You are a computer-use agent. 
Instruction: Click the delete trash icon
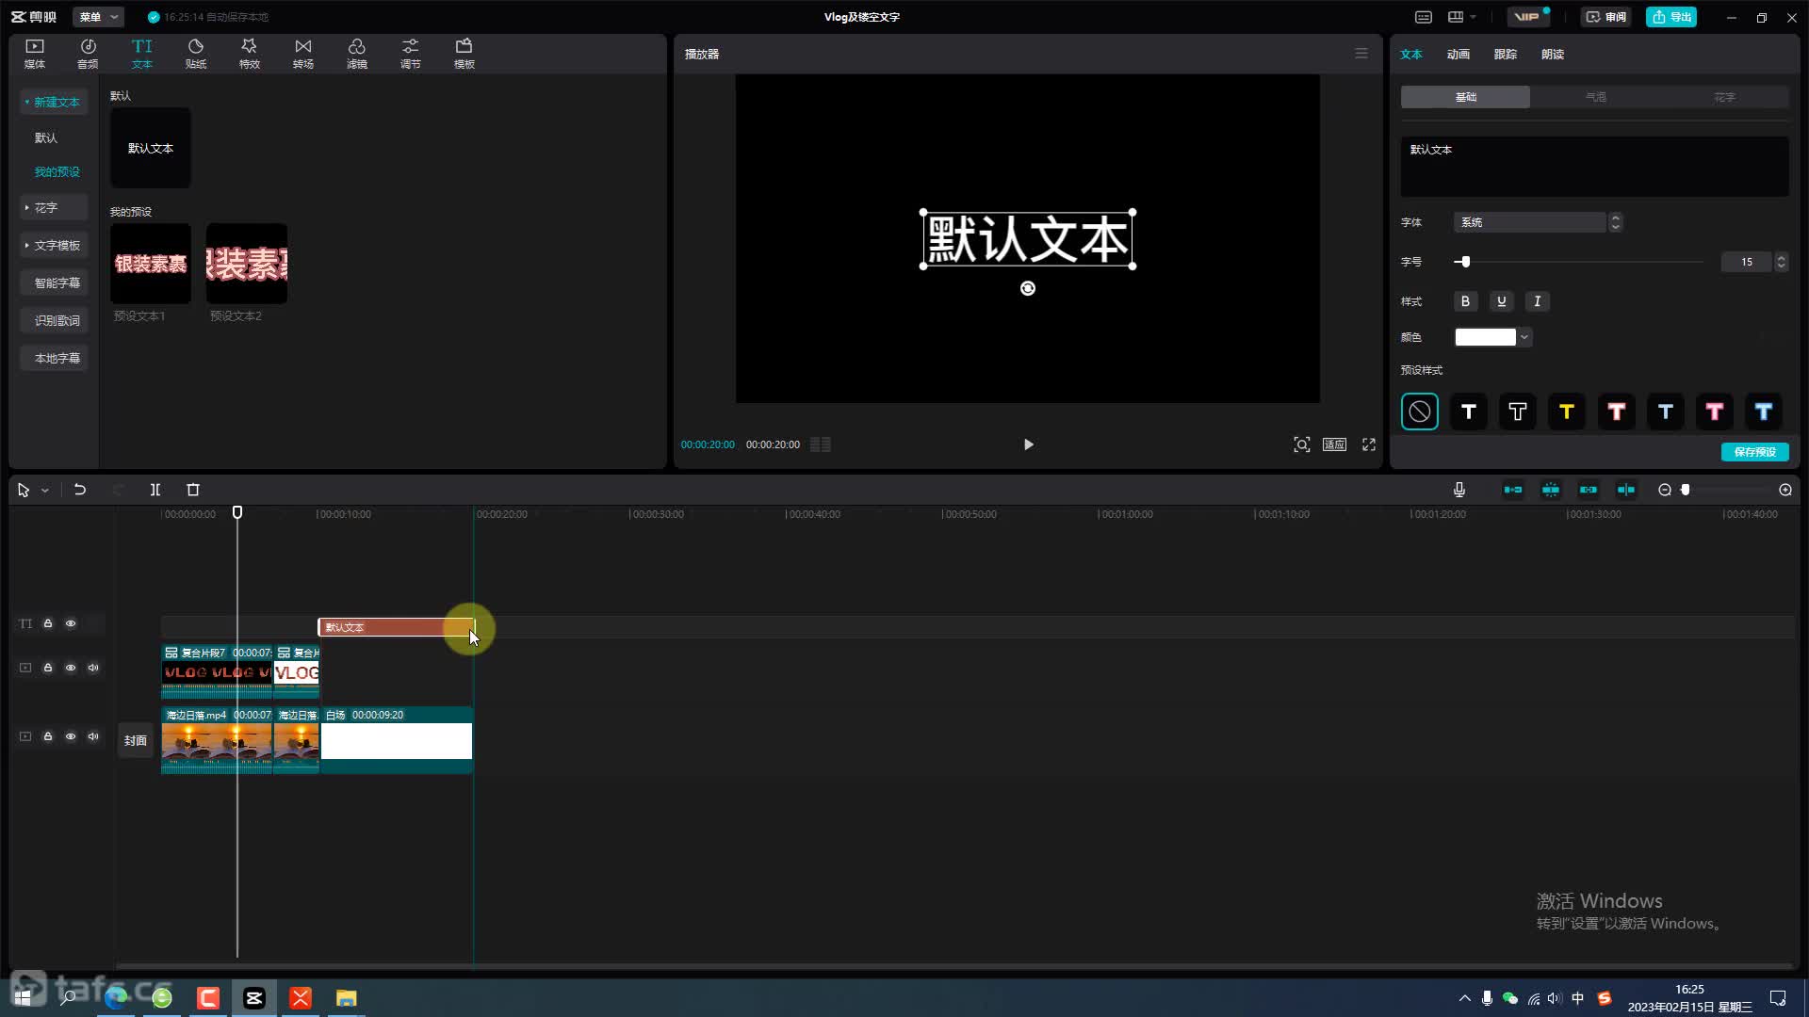[193, 490]
